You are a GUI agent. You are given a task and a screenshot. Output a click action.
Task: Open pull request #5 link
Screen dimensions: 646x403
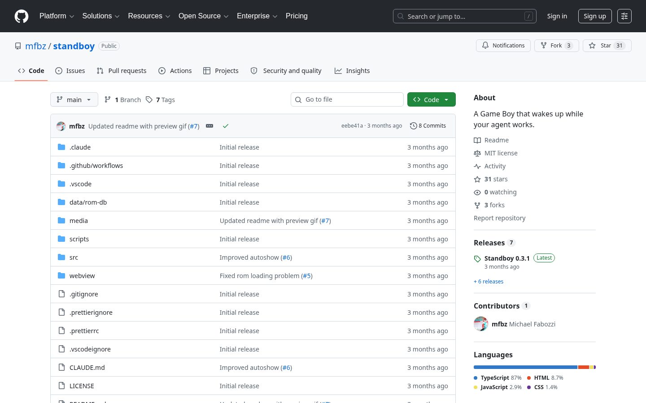point(307,276)
